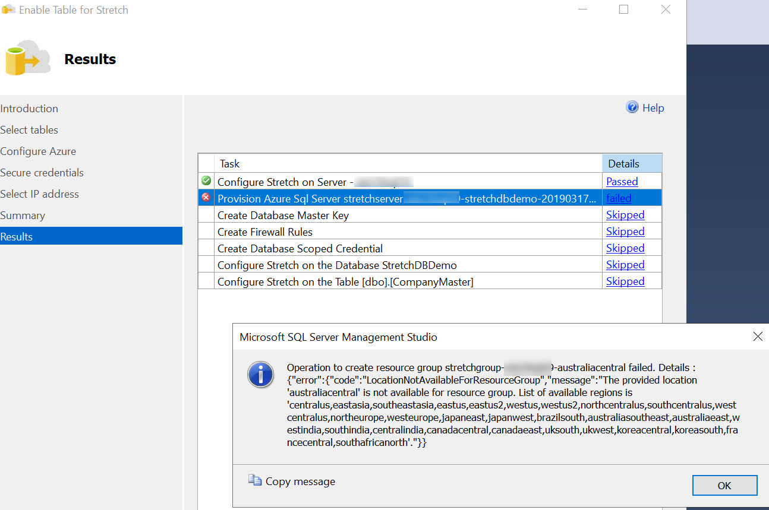Select Configure Stretch on Table CompanyMaster row
The height and width of the screenshot is (510, 769).
[x=430, y=281]
